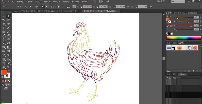This screenshot has height=104, width=202.
Task: Activate the Zoom magnifier tool
Action: 8,67
